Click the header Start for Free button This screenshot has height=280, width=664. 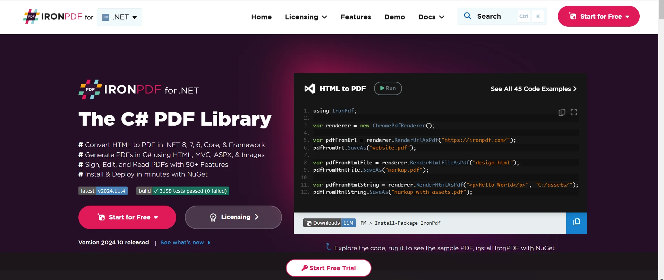coord(598,16)
